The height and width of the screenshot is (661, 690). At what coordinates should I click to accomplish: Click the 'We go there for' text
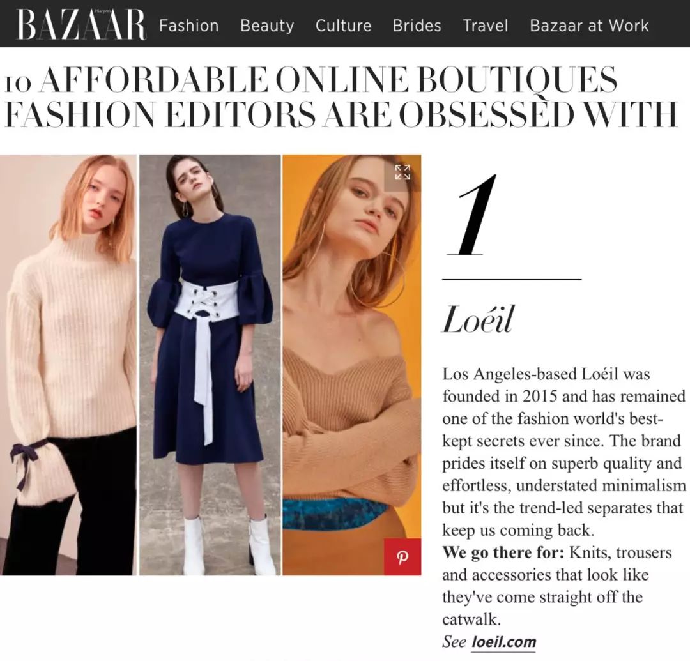point(503,552)
